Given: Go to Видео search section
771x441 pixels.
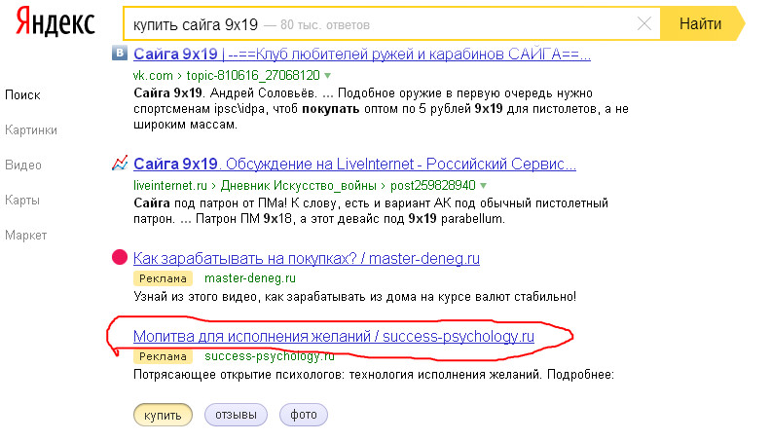Looking at the screenshot, I should coord(23,165).
